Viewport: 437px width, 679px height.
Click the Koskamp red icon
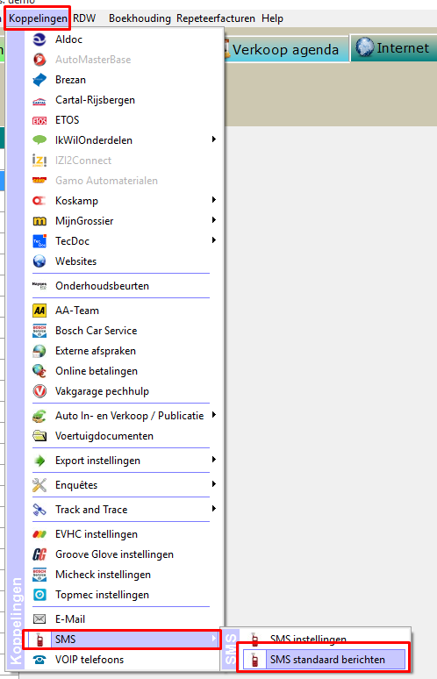click(39, 201)
